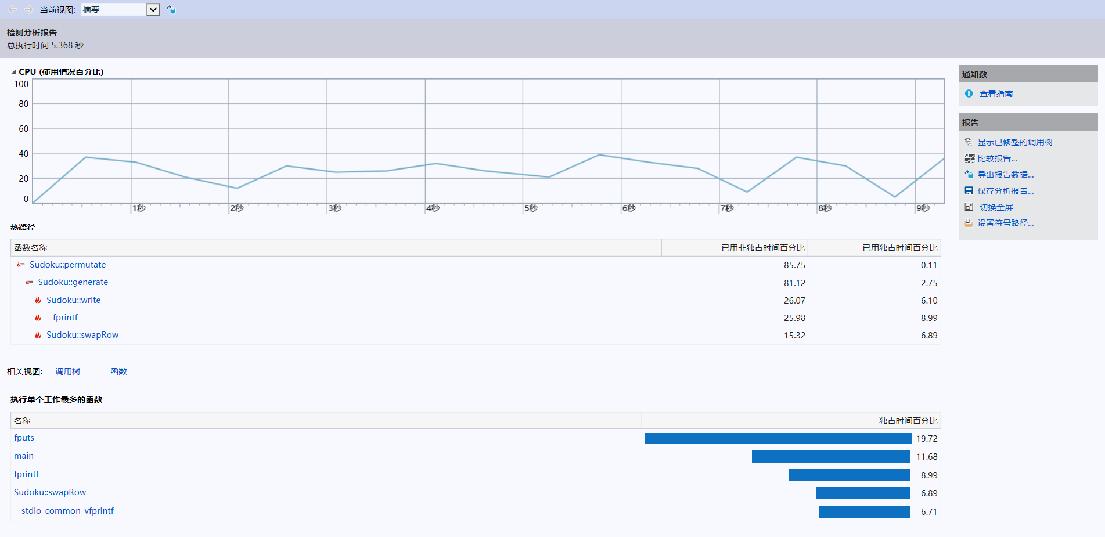
Task: Open the 比较报告 link
Action: pyautogui.click(x=997, y=158)
